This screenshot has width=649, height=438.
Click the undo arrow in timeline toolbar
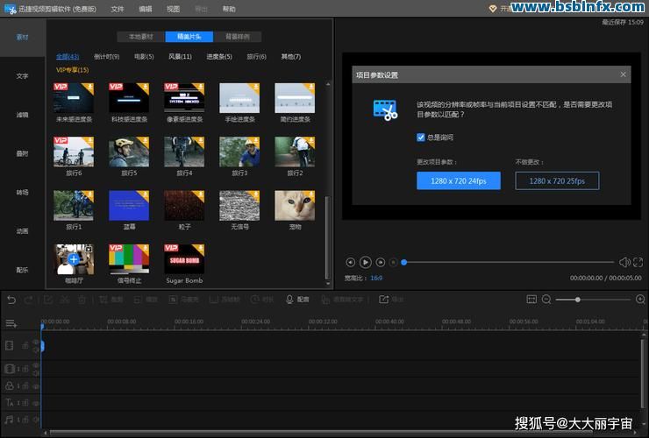coord(11,300)
